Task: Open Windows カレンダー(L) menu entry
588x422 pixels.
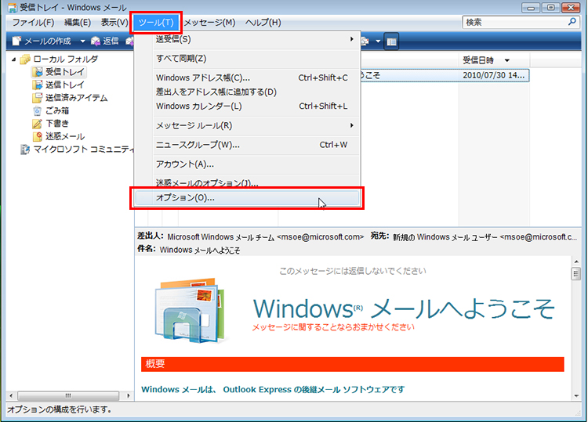Action: (x=248, y=106)
